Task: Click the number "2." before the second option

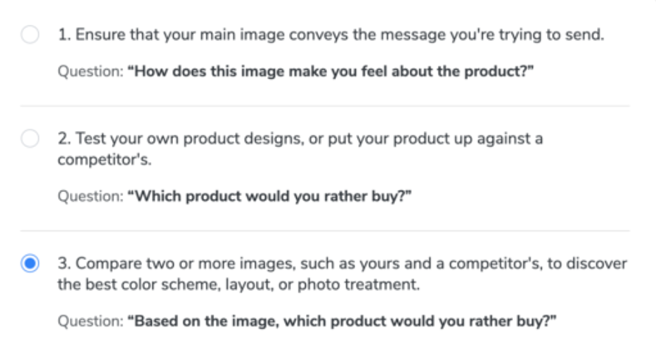Action: (64, 140)
